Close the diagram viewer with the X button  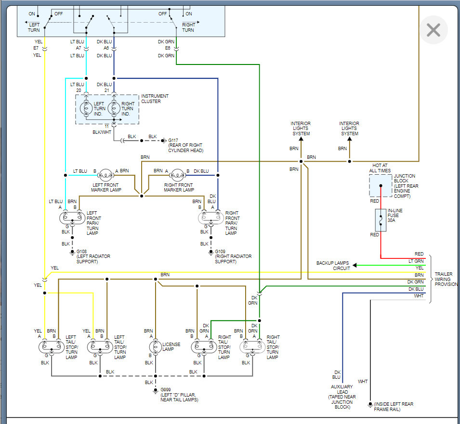coord(433,30)
